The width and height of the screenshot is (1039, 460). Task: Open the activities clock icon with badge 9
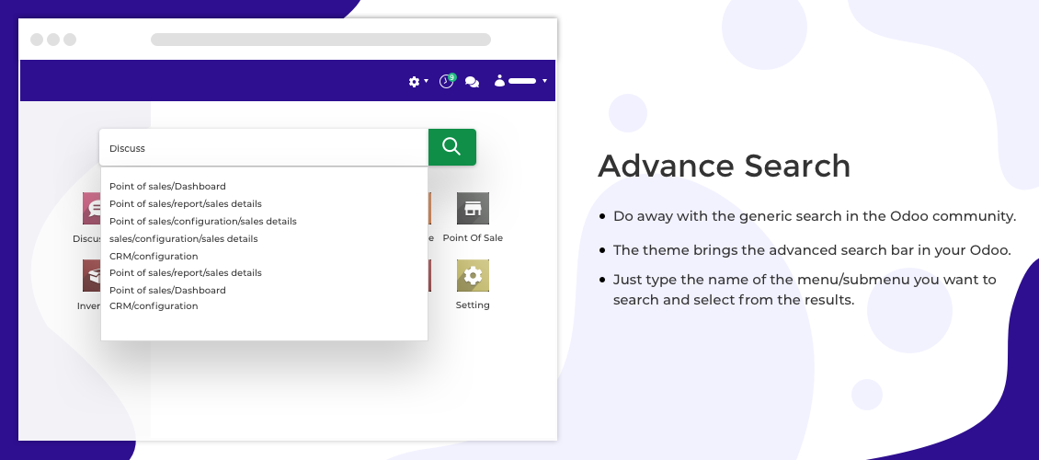click(x=447, y=80)
